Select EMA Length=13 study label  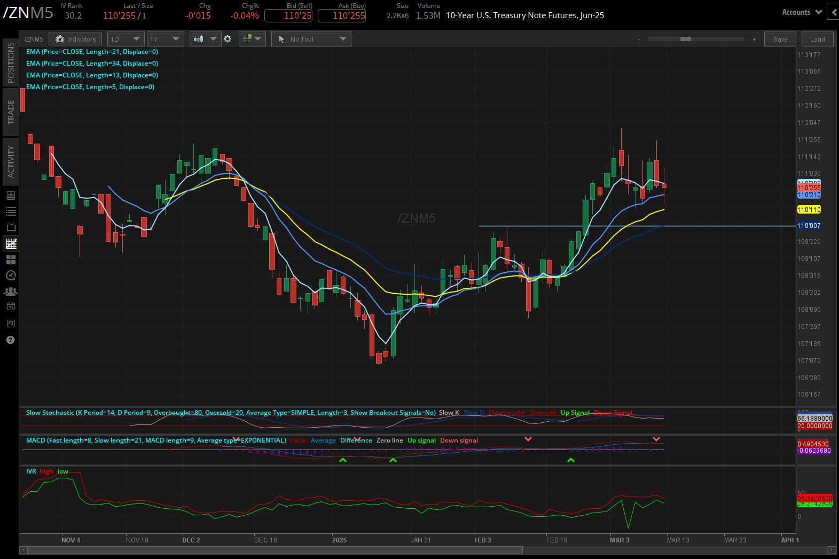pyautogui.click(x=92, y=75)
